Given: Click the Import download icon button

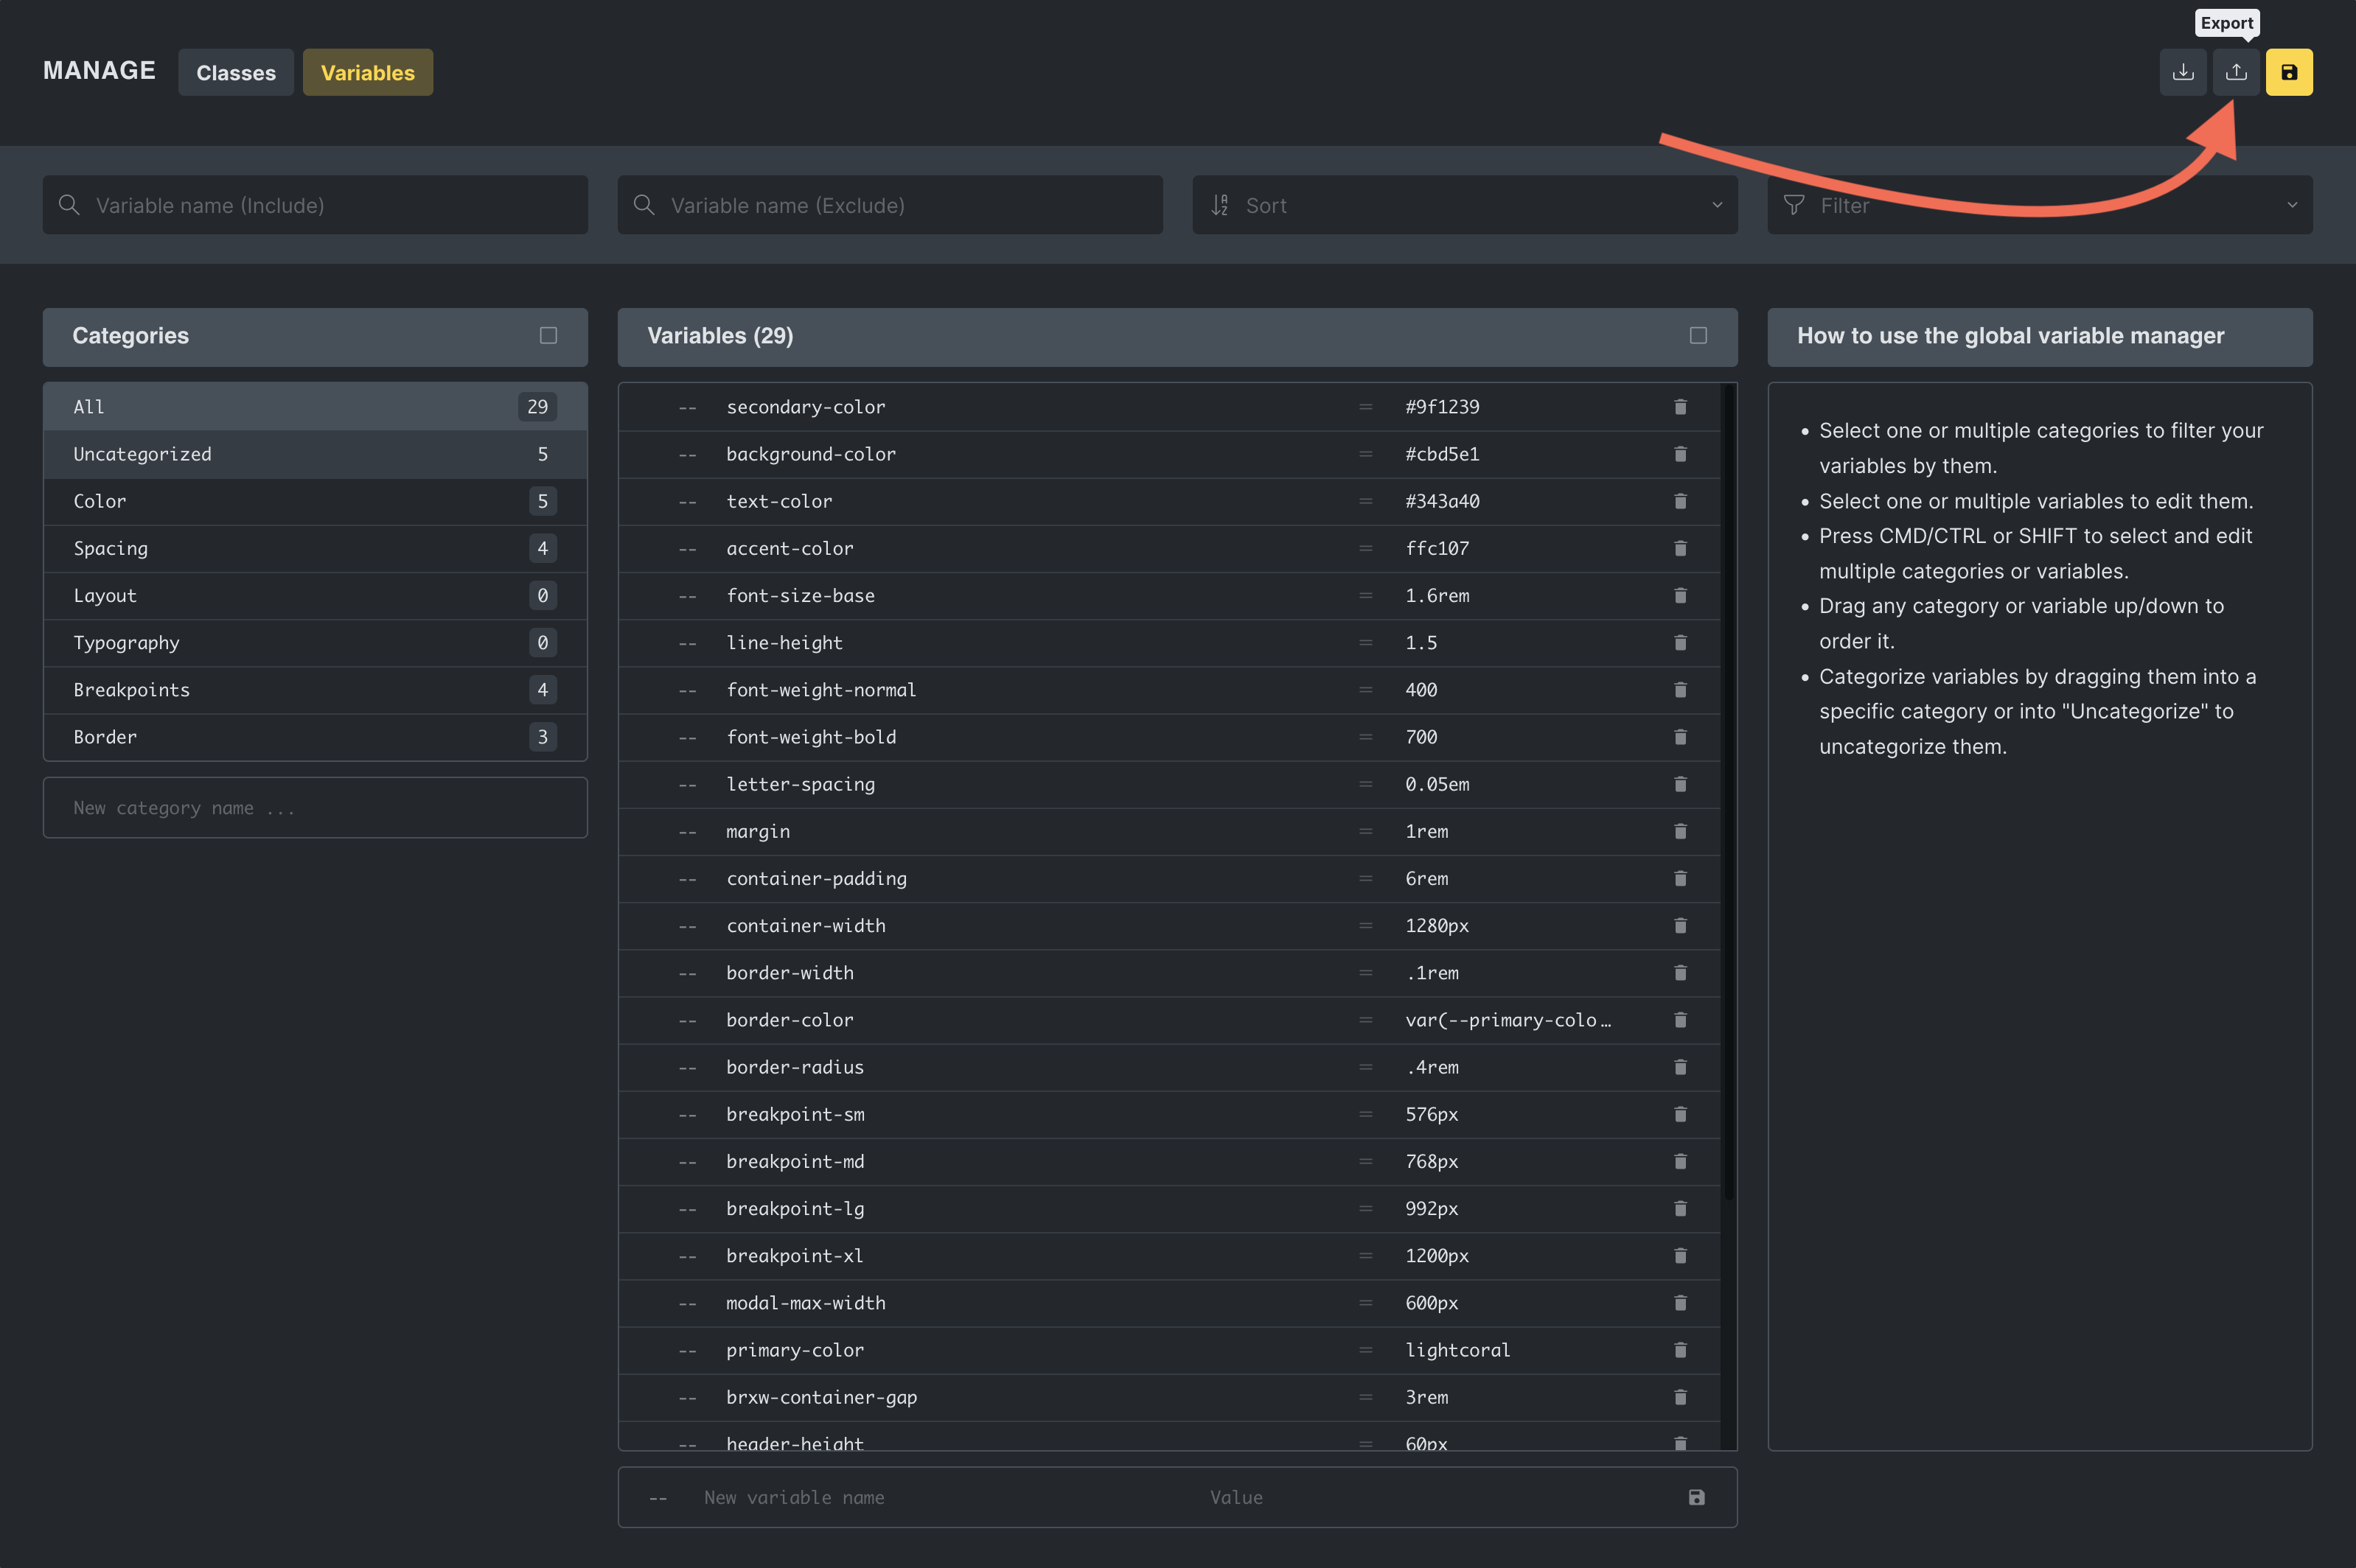Looking at the screenshot, I should (x=2182, y=72).
